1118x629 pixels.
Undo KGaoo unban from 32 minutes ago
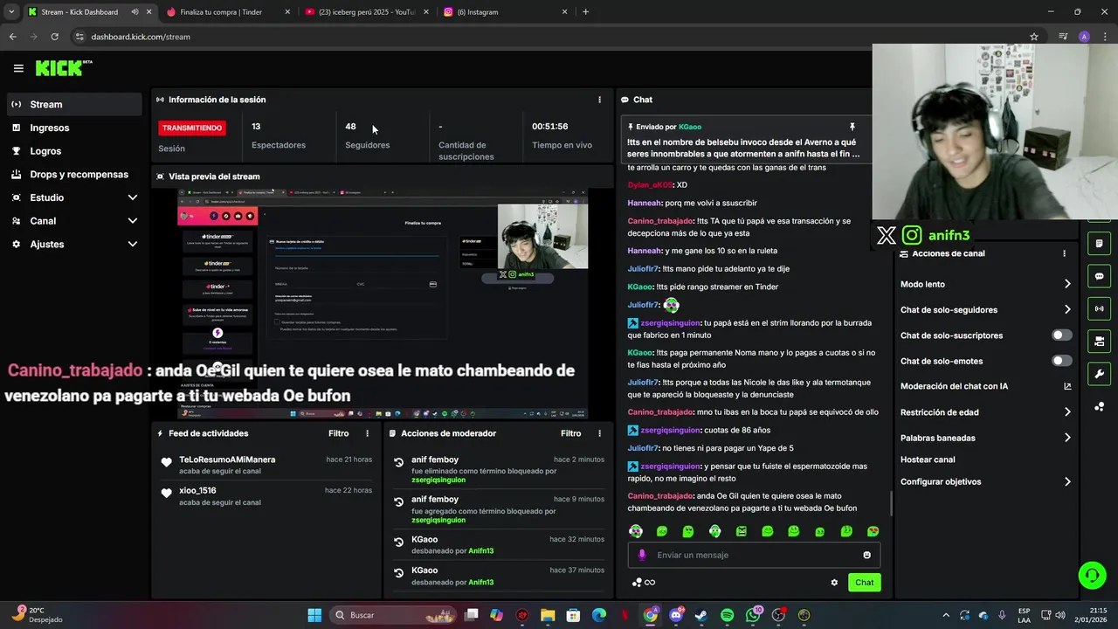(x=398, y=543)
